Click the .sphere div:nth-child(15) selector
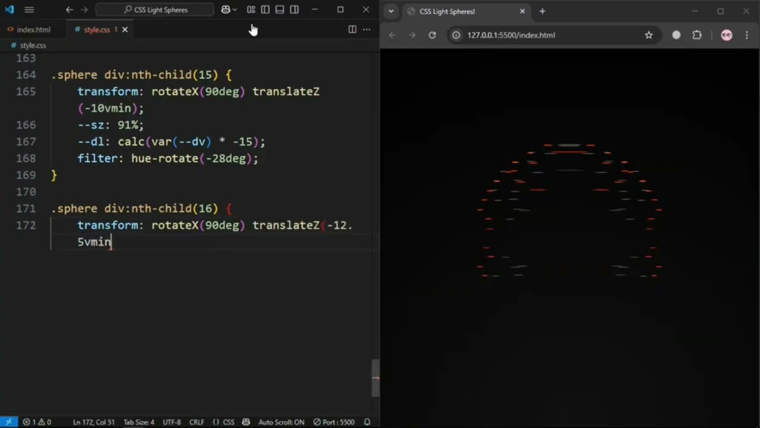 tap(135, 75)
